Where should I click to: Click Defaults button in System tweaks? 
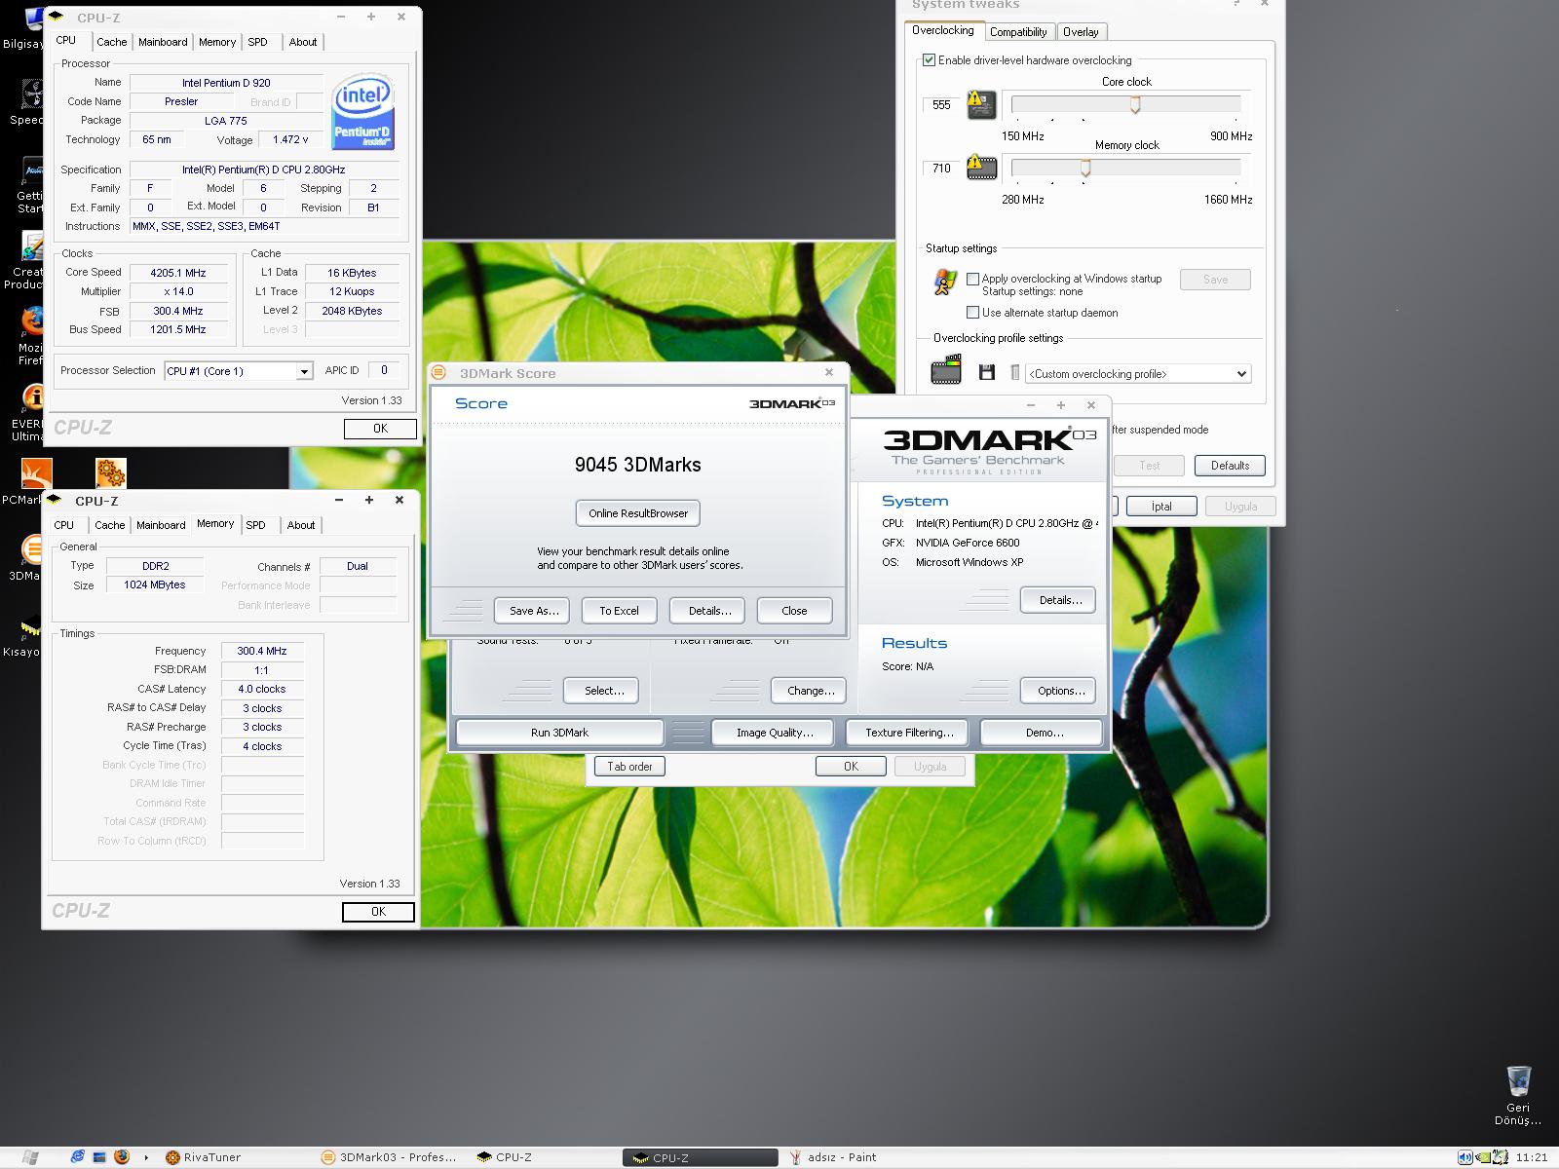1230,466
